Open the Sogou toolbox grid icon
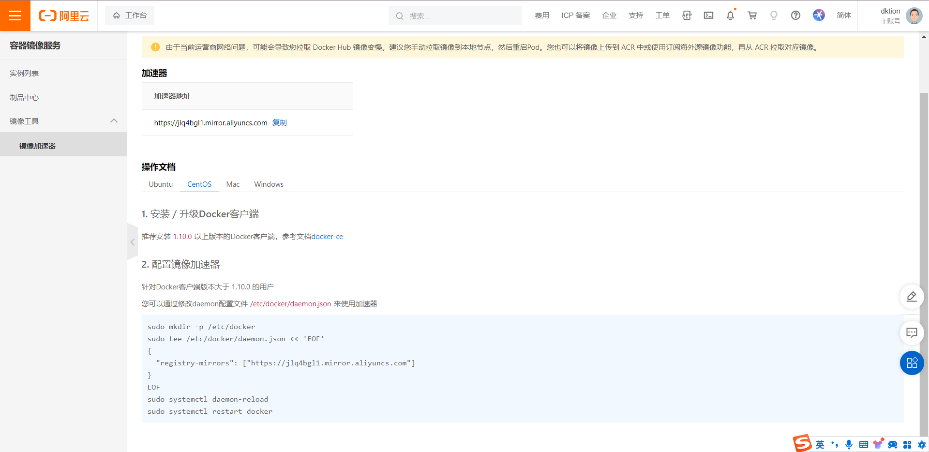Screen dimensions: 929x452 click(907, 444)
